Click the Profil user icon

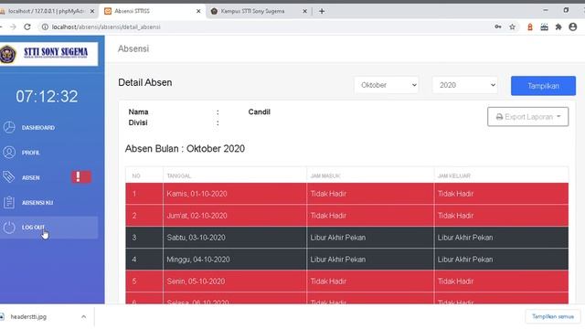(9, 153)
